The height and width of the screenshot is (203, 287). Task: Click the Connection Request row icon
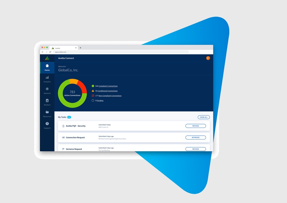(x=63, y=138)
